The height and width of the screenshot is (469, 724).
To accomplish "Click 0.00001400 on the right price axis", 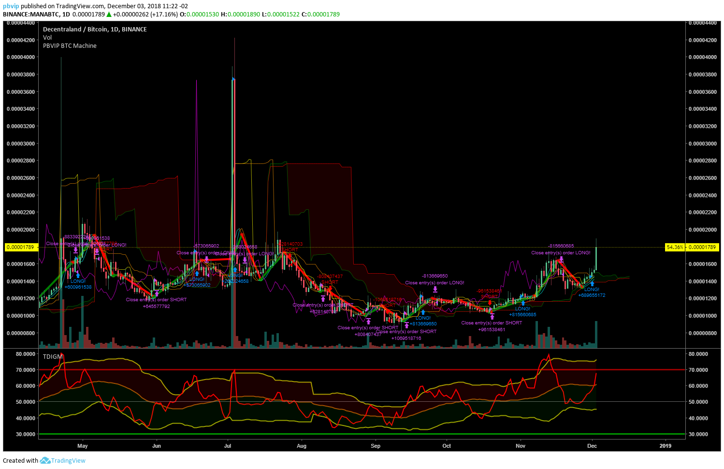I will pos(703,281).
